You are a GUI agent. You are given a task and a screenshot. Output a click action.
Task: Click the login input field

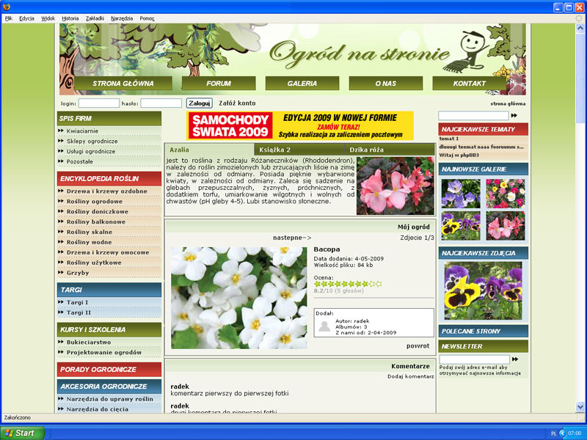99,103
